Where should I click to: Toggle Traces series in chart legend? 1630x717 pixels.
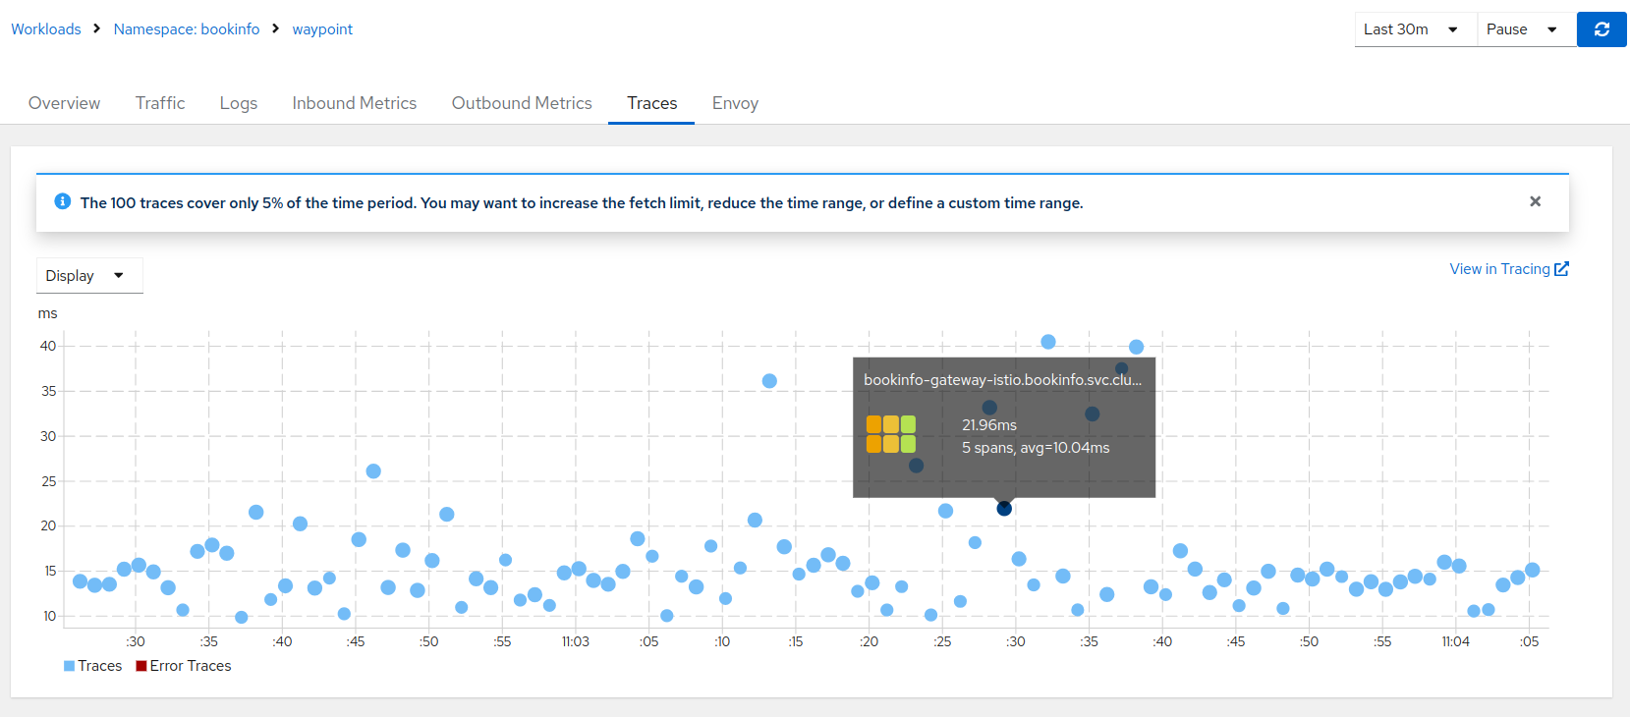[x=92, y=666]
